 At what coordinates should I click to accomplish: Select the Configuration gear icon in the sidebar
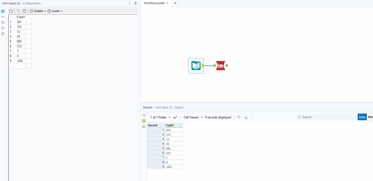pyautogui.click(x=3, y=11)
